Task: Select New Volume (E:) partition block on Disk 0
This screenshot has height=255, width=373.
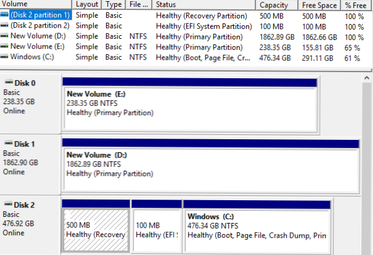Action: click(x=190, y=105)
